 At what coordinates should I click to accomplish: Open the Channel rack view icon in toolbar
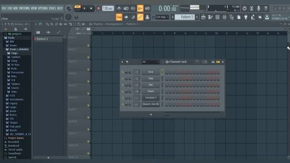tap(217, 17)
